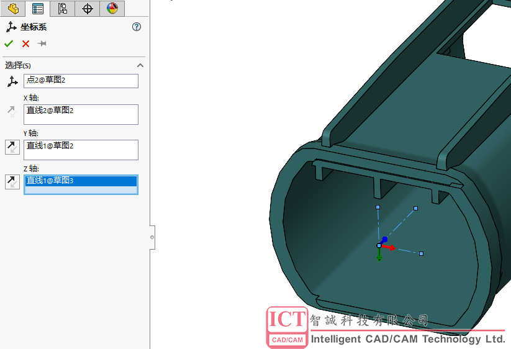Reverse the Z axis direction

tap(12, 182)
